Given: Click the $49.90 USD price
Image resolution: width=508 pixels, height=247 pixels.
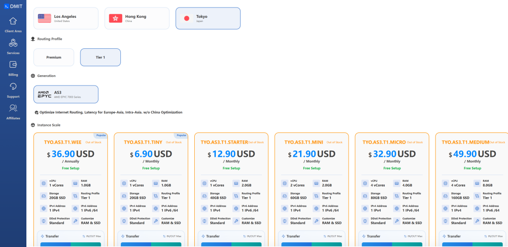Looking at the screenshot, I should tap(472, 154).
